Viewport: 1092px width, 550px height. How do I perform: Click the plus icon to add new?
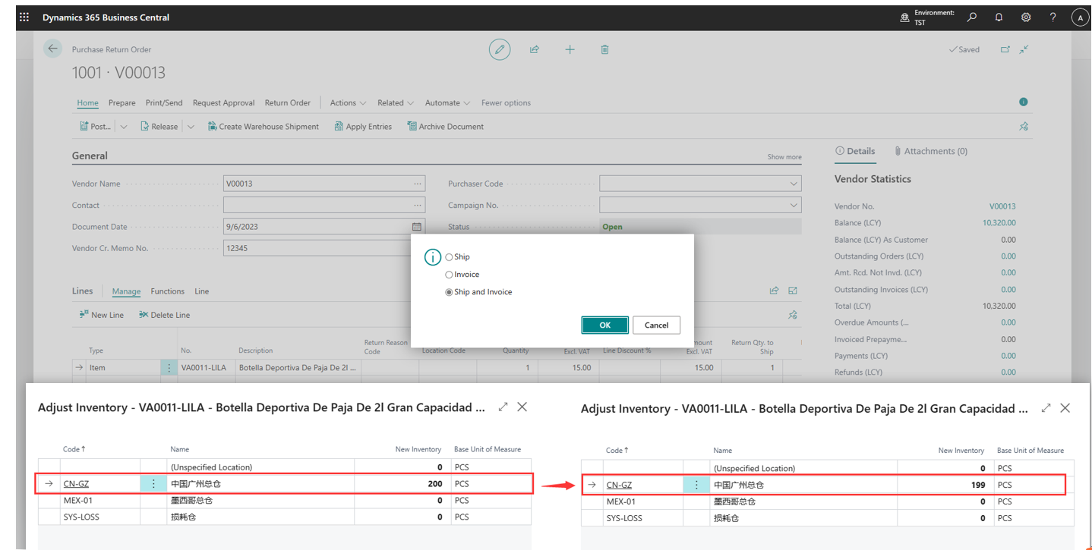pos(570,49)
